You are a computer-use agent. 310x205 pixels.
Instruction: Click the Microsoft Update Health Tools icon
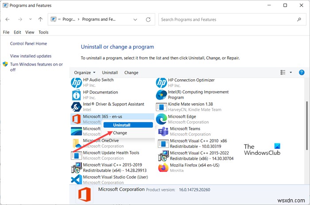[77, 155]
